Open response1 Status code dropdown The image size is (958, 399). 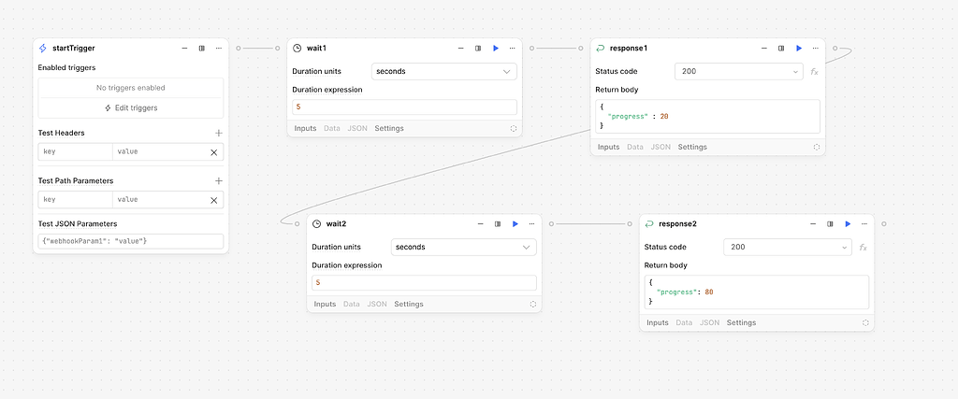point(739,71)
